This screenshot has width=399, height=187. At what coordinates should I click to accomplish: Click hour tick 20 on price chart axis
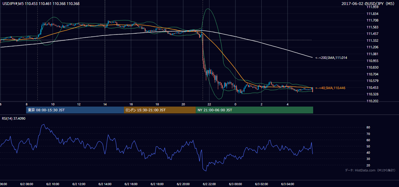(183, 104)
